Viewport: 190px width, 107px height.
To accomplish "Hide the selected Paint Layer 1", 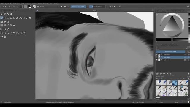I will pos(157,57).
